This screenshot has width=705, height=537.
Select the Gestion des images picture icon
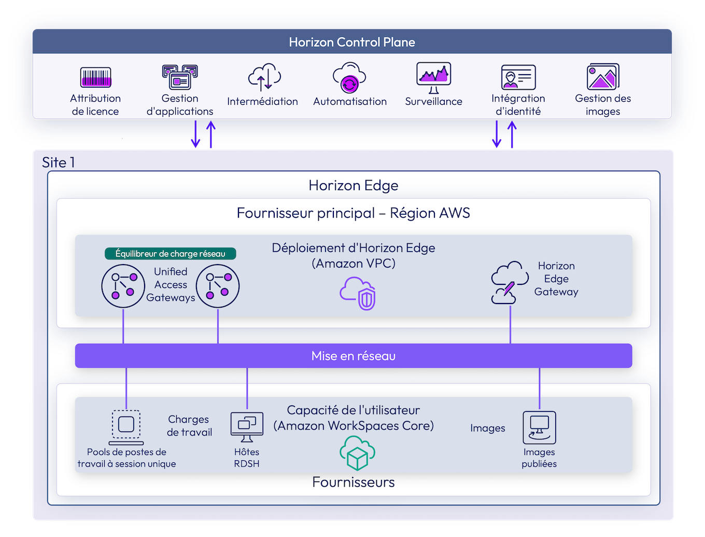click(603, 77)
